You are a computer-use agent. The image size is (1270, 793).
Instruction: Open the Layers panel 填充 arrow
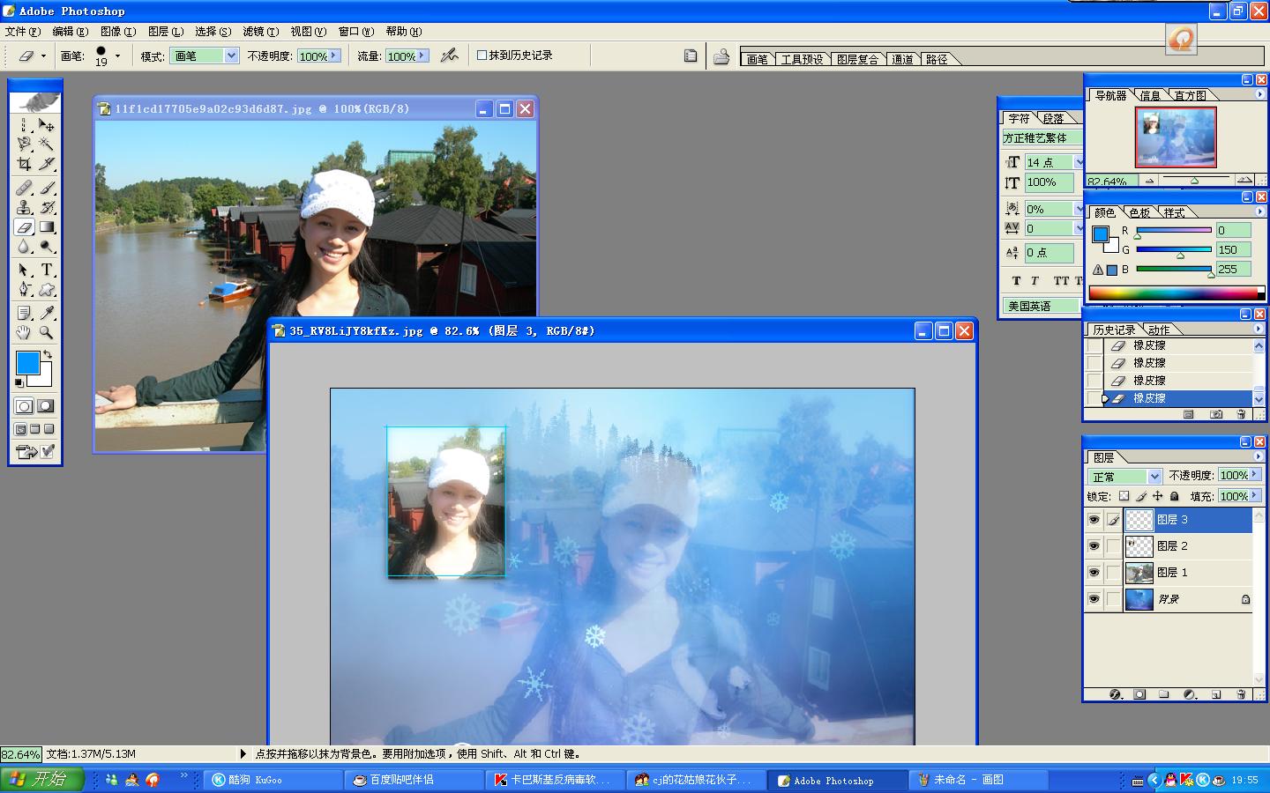click(x=1254, y=496)
